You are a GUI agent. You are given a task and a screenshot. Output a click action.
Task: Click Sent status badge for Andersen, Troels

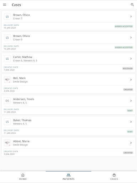pos(130,110)
